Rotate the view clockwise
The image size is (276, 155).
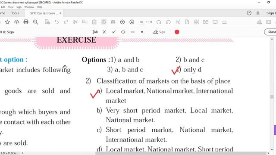159,22
